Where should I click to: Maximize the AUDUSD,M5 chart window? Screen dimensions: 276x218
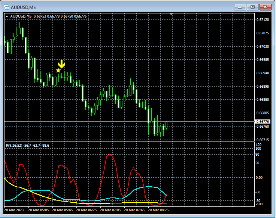pyautogui.click(x=252, y=7)
